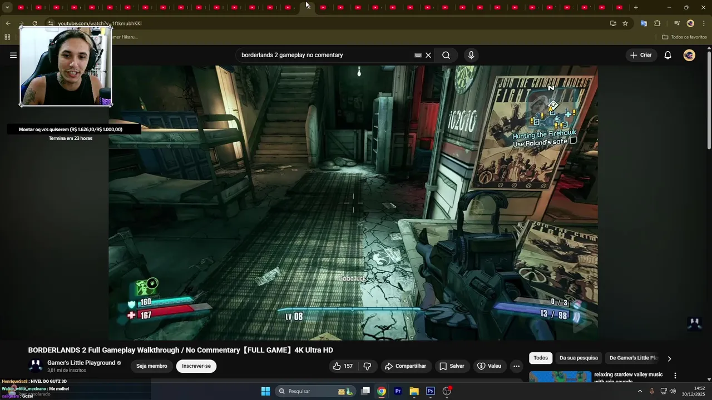Open Photoshop from the taskbar
The image size is (712, 400).
pos(430,391)
